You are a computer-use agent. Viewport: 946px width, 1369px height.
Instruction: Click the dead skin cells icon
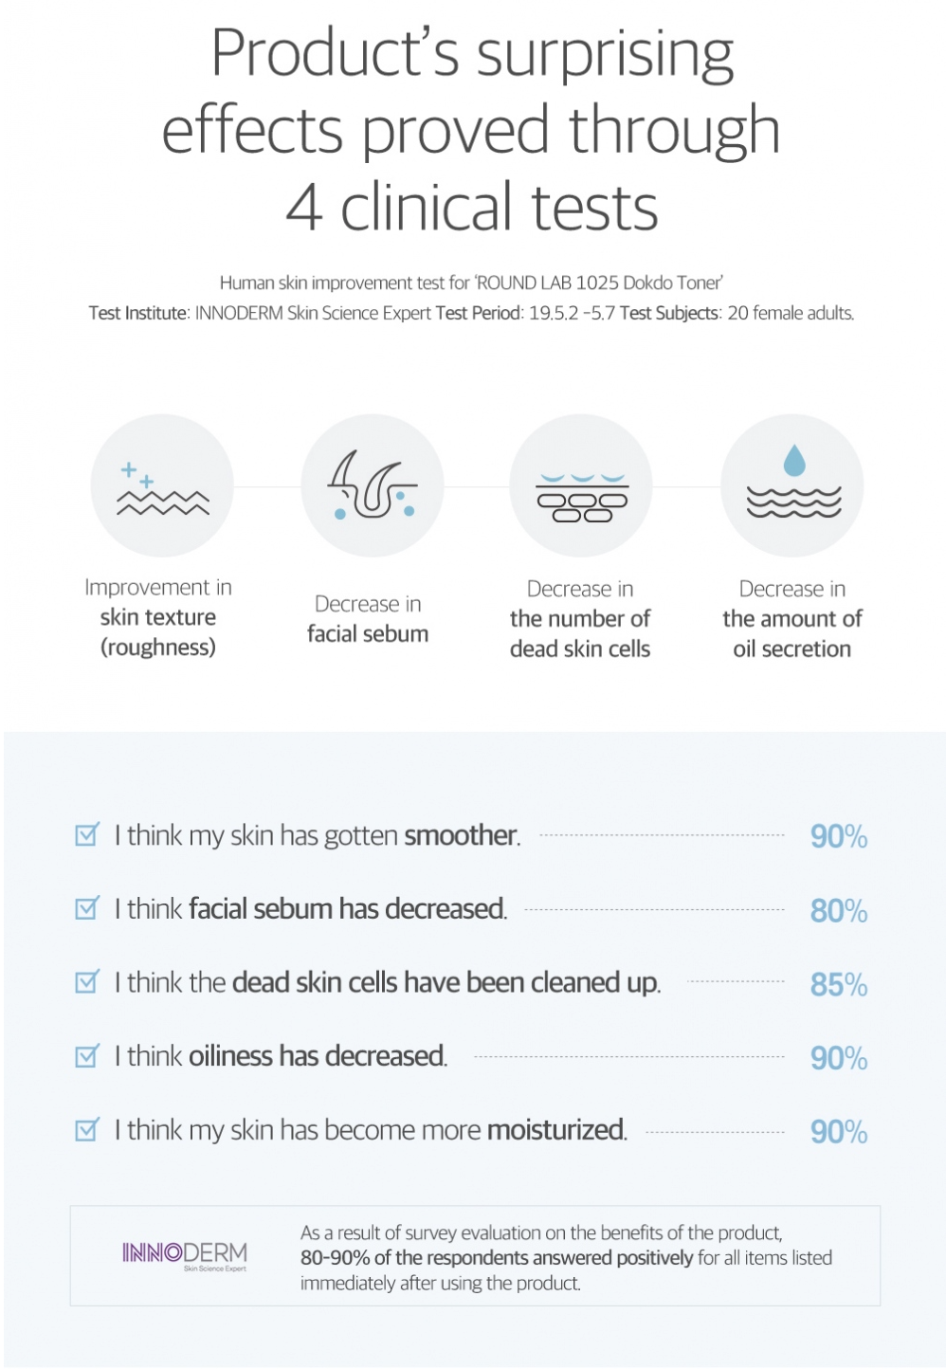click(x=581, y=485)
